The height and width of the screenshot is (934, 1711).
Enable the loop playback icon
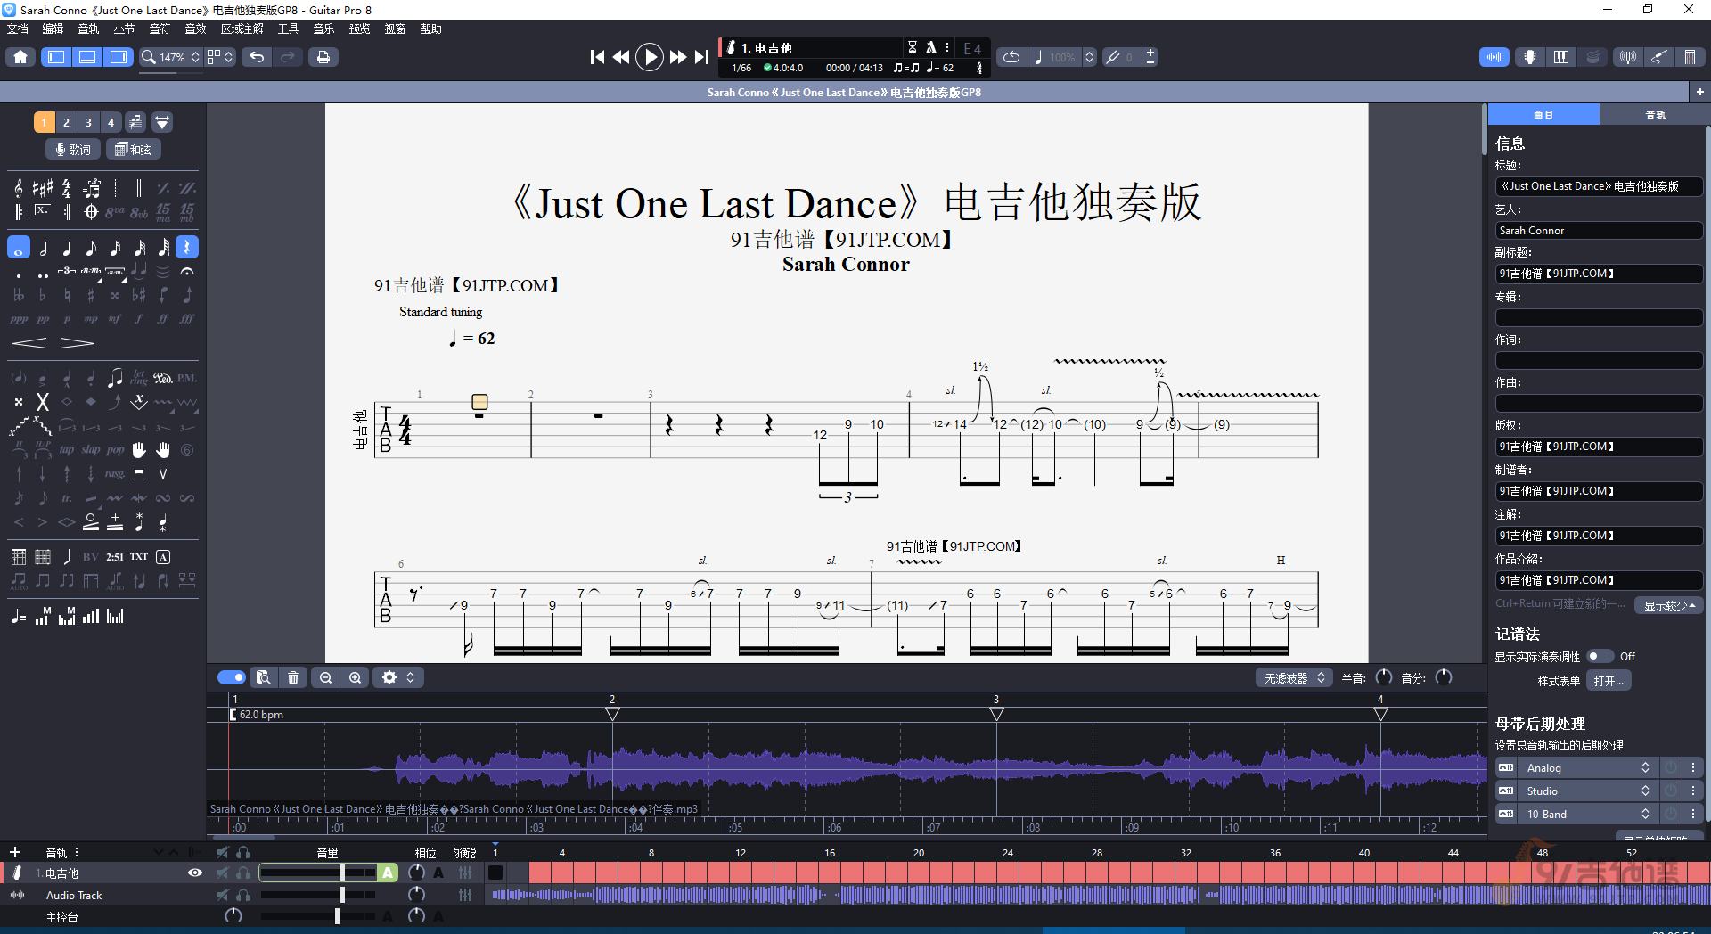[x=1011, y=57]
